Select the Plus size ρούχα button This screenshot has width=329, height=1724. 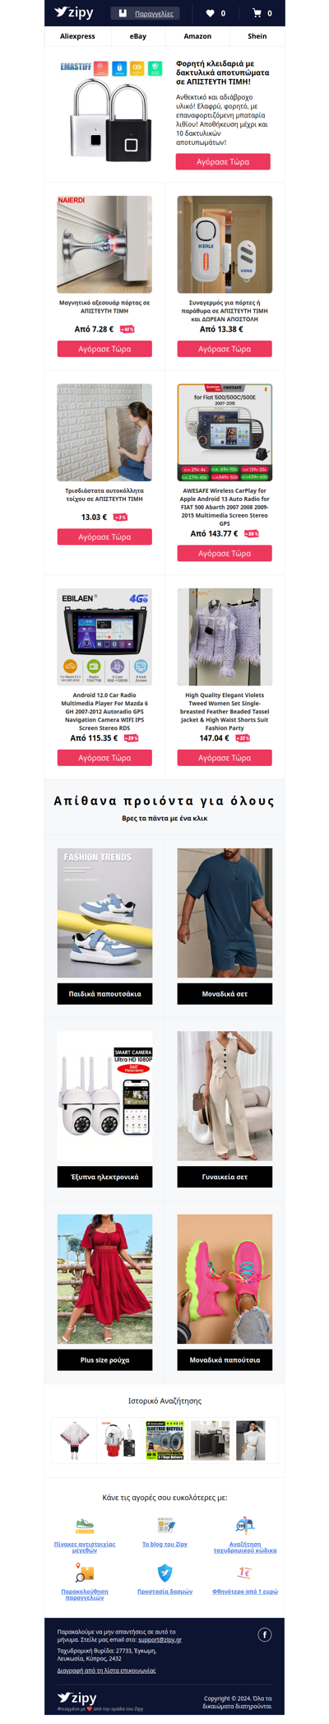pyautogui.click(x=104, y=1360)
